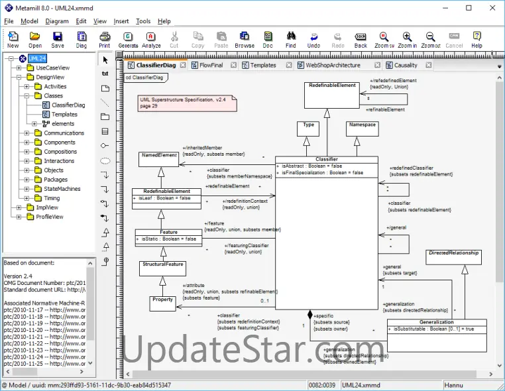Viewport: 505px width, 391px height.
Task: Click the Zoom in icon
Action: point(407,40)
